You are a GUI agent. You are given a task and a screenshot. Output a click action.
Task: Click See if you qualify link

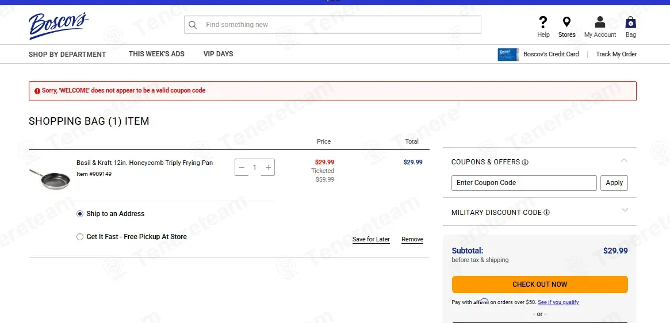click(x=558, y=302)
